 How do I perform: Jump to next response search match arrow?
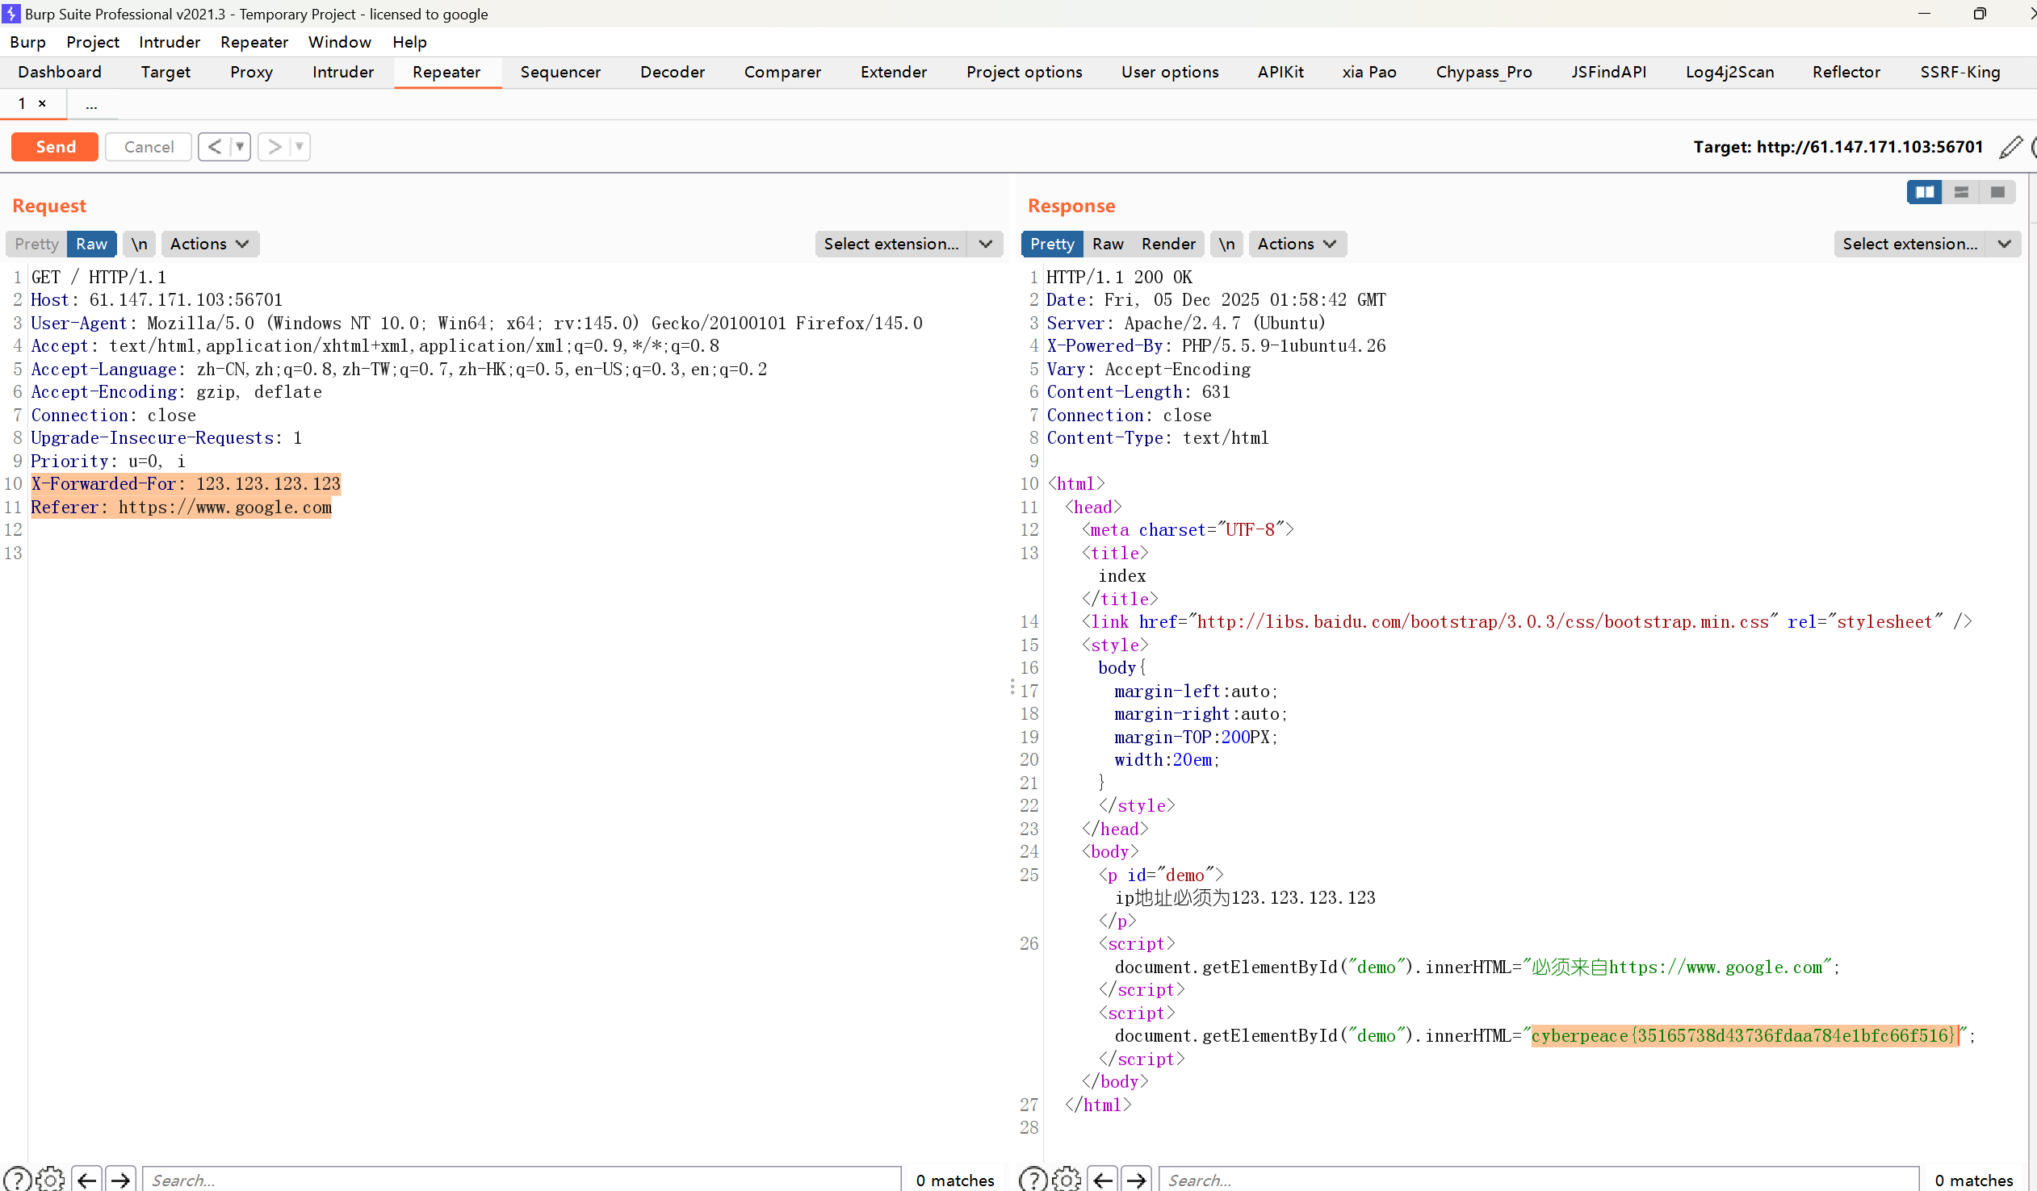[1137, 1179]
